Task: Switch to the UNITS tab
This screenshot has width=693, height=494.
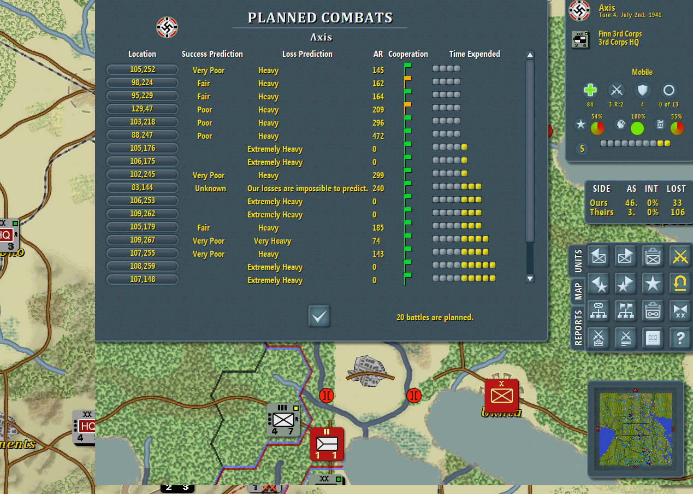Action: coord(578,261)
